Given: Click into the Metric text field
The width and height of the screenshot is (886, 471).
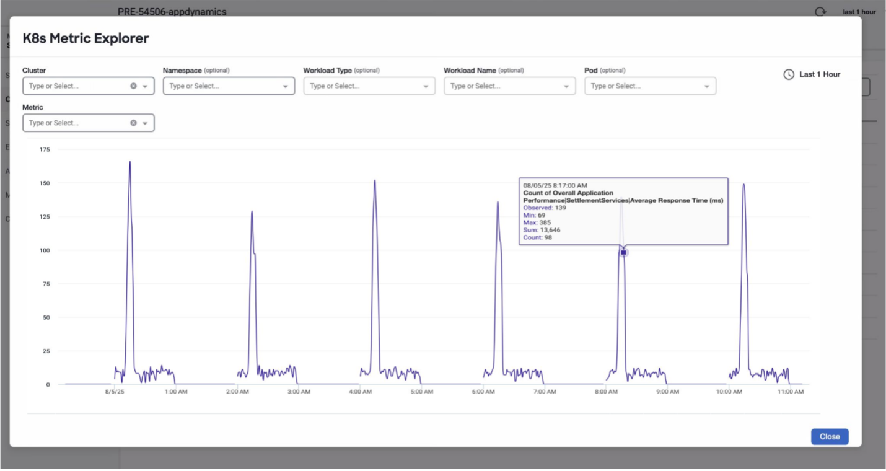Looking at the screenshot, I should point(74,123).
